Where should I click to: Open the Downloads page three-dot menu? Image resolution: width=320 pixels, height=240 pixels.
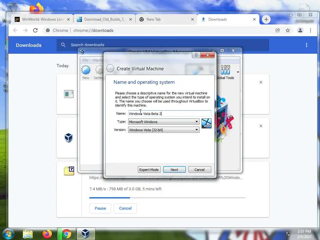306,45
